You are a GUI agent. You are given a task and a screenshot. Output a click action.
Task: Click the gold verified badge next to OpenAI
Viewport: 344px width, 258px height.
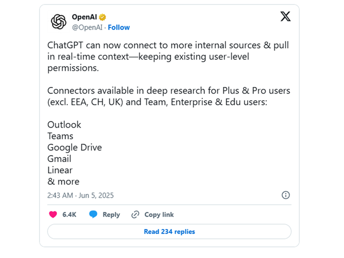(102, 18)
